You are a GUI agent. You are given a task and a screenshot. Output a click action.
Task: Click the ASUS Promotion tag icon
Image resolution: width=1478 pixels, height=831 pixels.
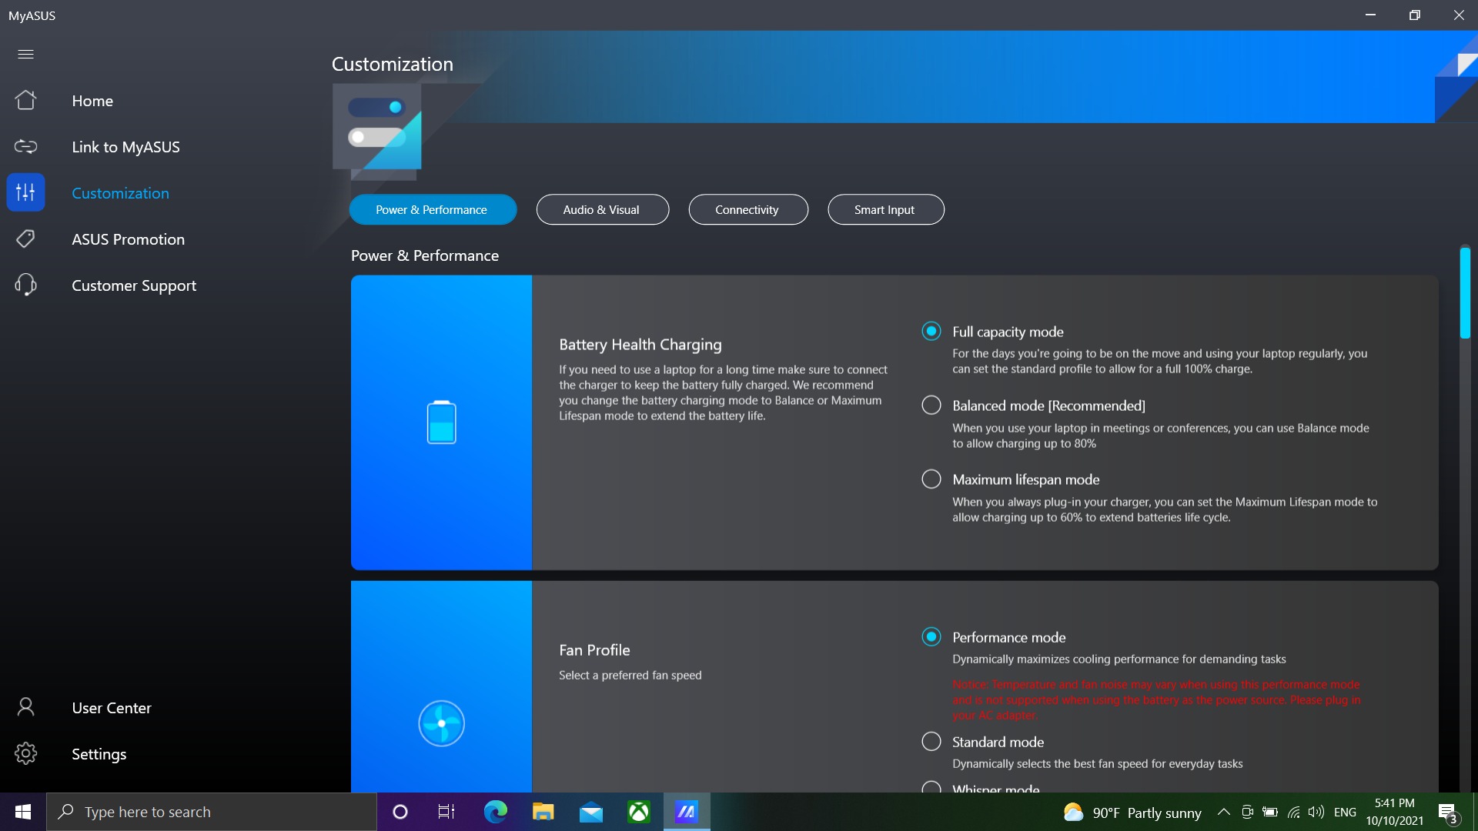click(x=25, y=239)
